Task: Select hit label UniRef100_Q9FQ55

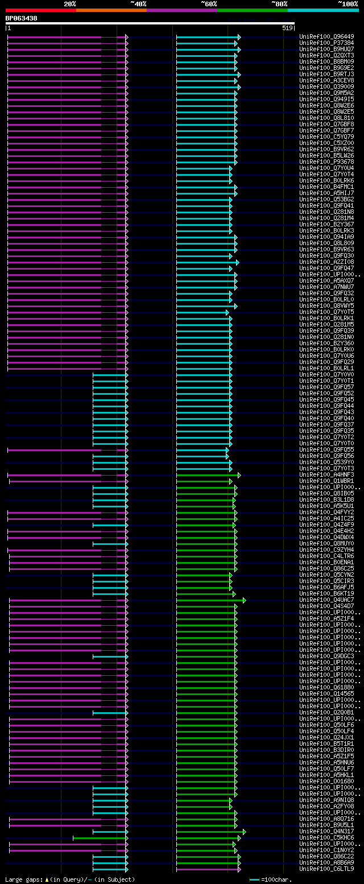Action: [326, 450]
